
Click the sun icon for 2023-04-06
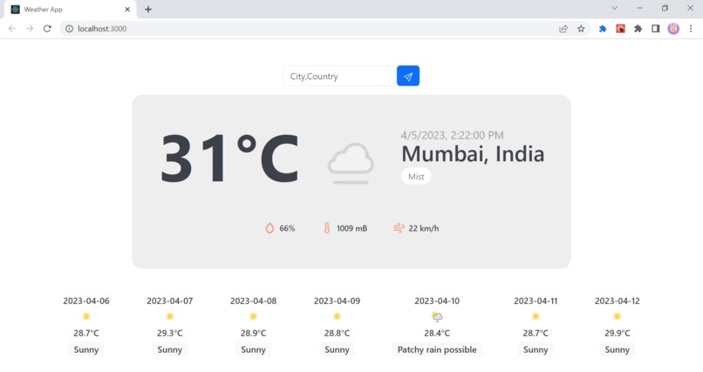(x=86, y=316)
